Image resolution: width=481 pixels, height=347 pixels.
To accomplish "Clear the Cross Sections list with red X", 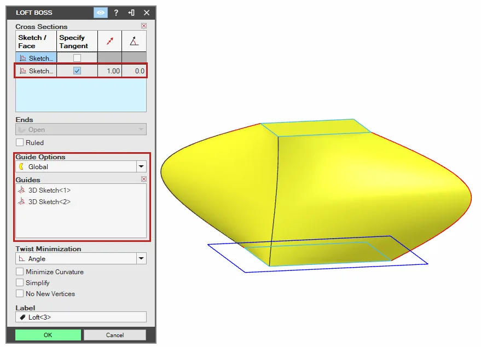I will tap(144, 26).
